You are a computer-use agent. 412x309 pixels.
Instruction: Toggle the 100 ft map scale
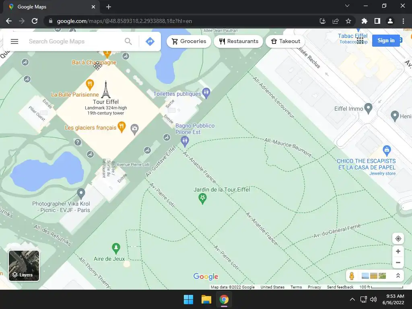[381, 287]
